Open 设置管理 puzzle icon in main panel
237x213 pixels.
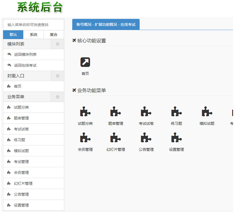[x=176, y=138]
